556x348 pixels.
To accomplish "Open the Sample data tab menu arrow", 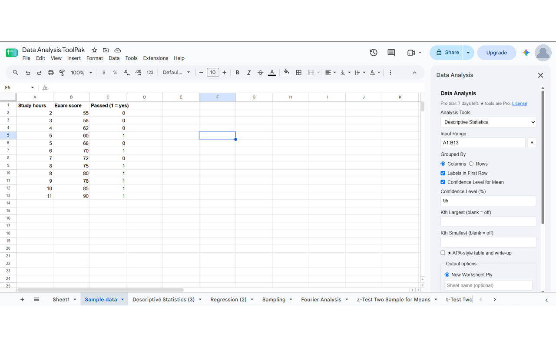I will coord(122,300).
